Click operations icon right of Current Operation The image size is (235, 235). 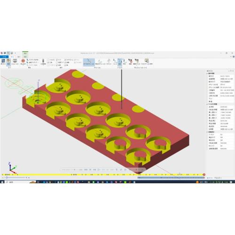coord(100,62)
